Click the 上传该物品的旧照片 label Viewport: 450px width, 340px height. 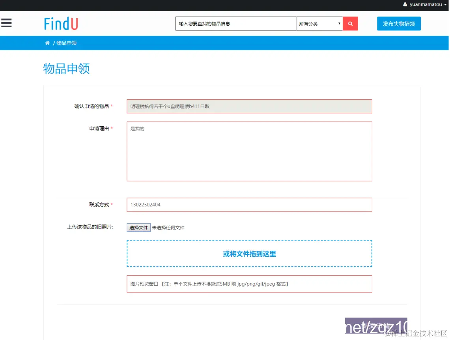[x=90, y=227]
